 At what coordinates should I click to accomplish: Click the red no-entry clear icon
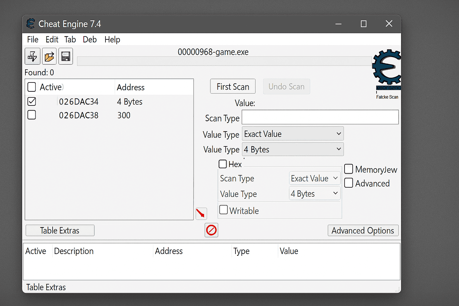(211, 230)
